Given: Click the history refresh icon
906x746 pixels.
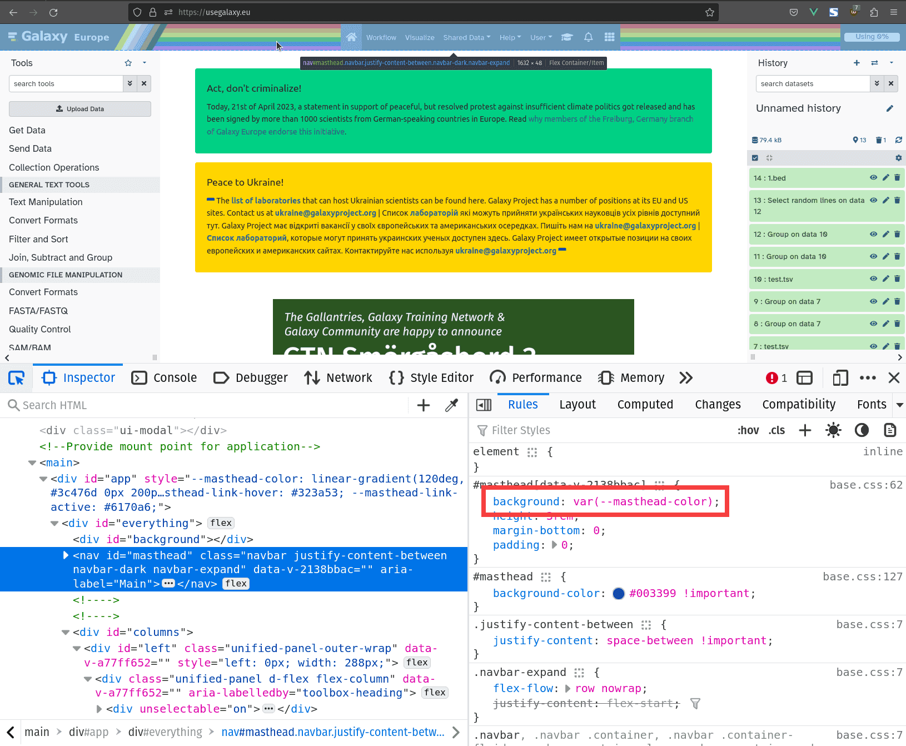Looking at the screenshot, I should click(x=899, y=140).
